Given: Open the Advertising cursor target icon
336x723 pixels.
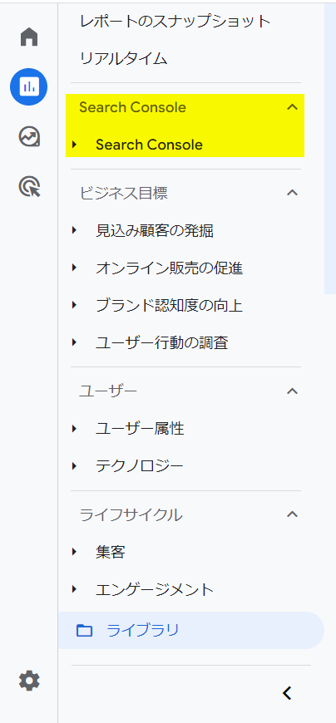Looking at the screenshot, I should (x=29, y=187).
